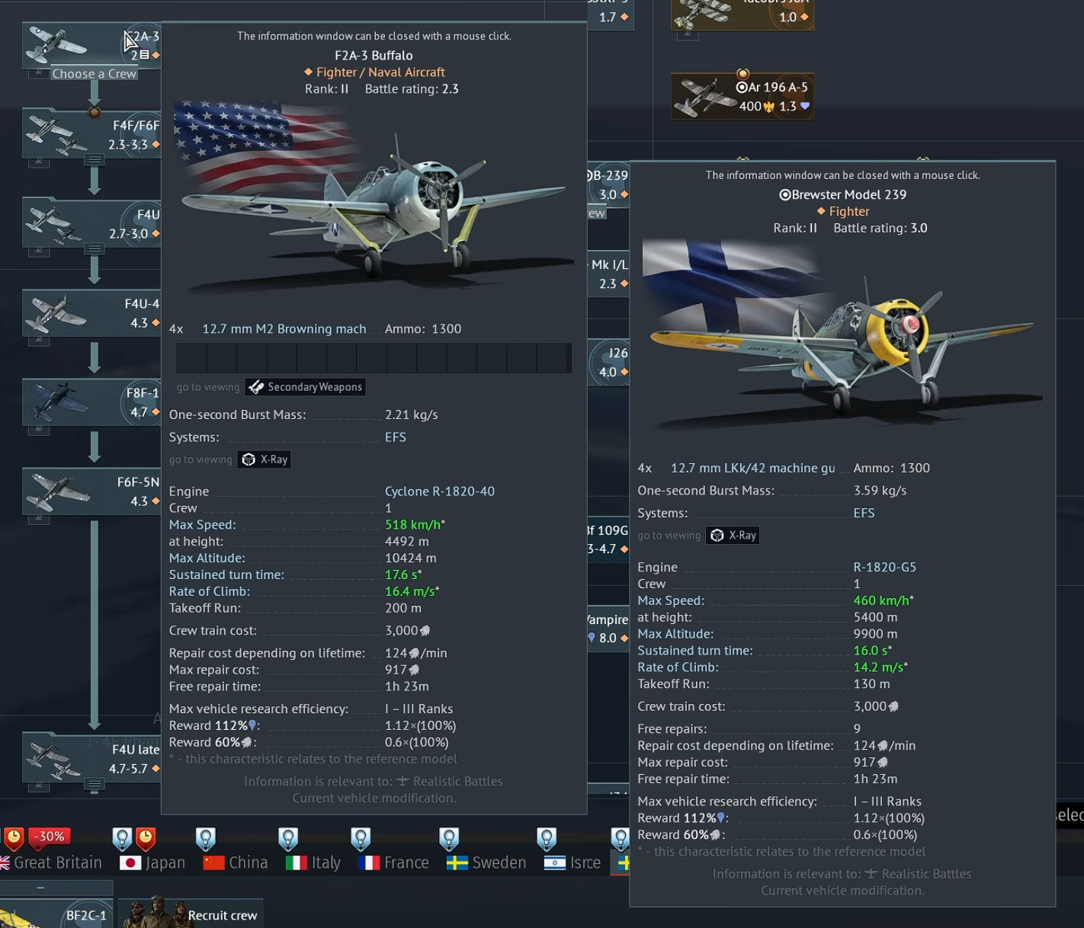Click the 460 km/h max speed value
Image resolution: width=1084 pixels, height=928 pixels.
pyautogui.click(x=882, y=601)
